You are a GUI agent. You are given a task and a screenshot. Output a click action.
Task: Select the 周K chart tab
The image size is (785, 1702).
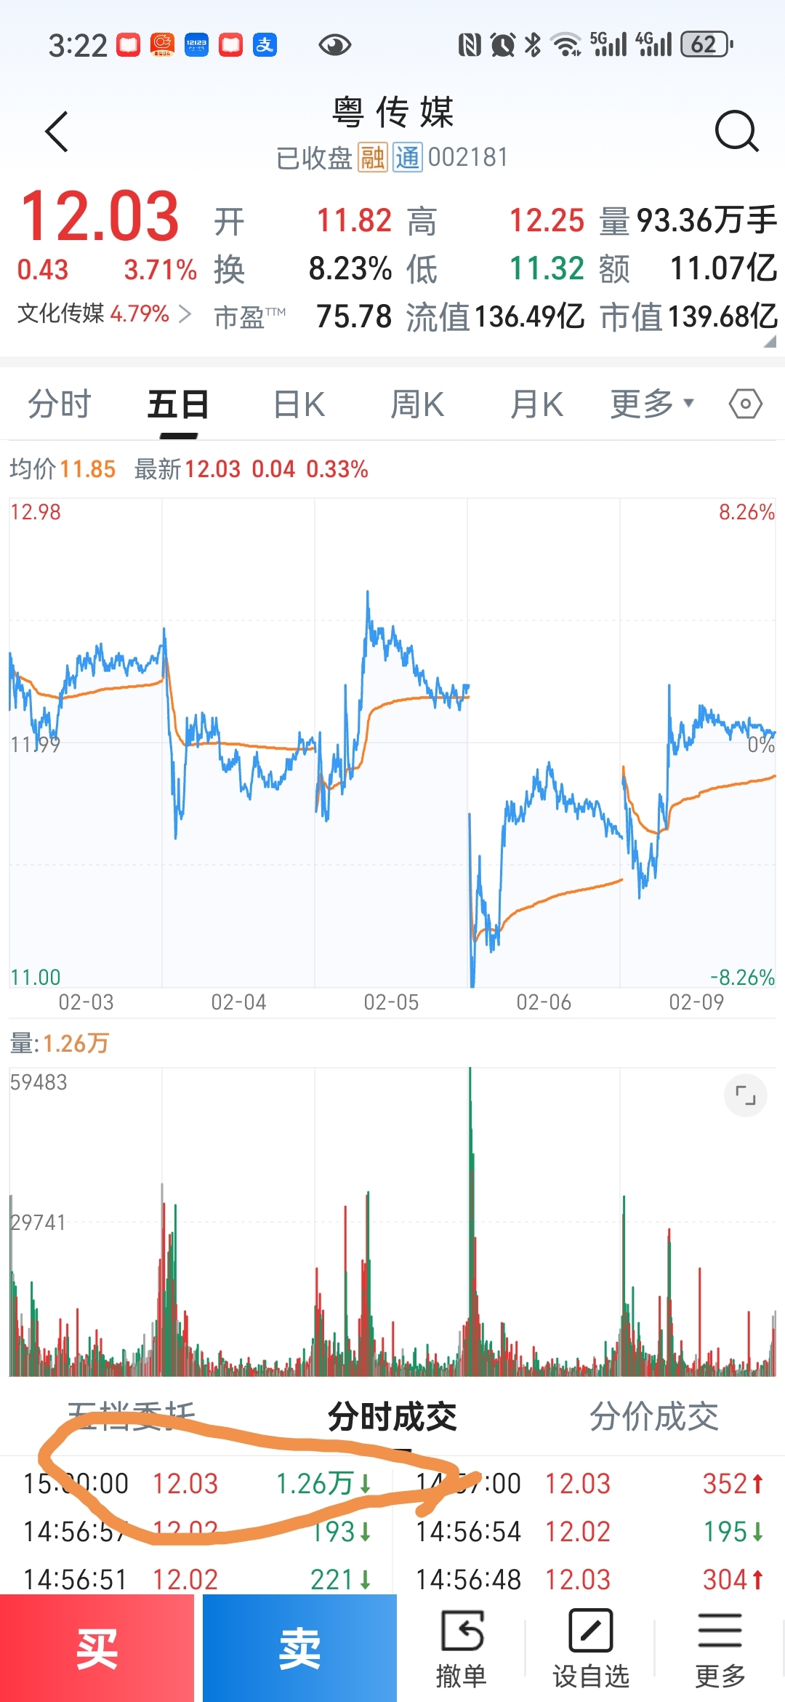point(417,404)
